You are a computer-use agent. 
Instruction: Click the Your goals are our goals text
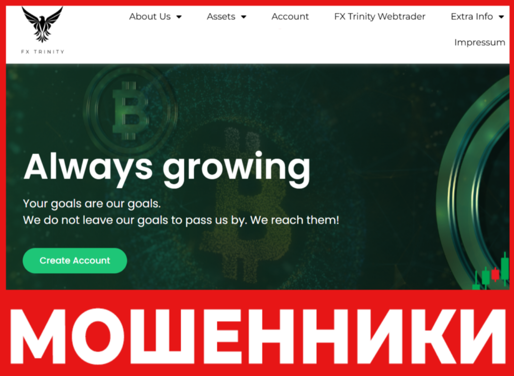point(92,204)
